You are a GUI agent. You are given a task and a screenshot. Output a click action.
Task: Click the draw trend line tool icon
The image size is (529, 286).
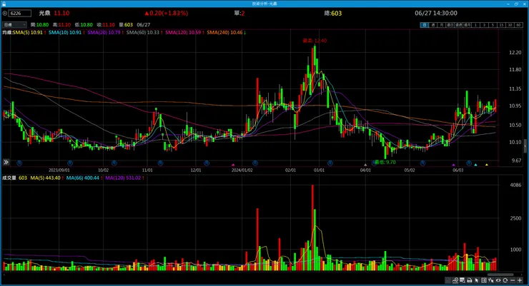pos(455,280)
